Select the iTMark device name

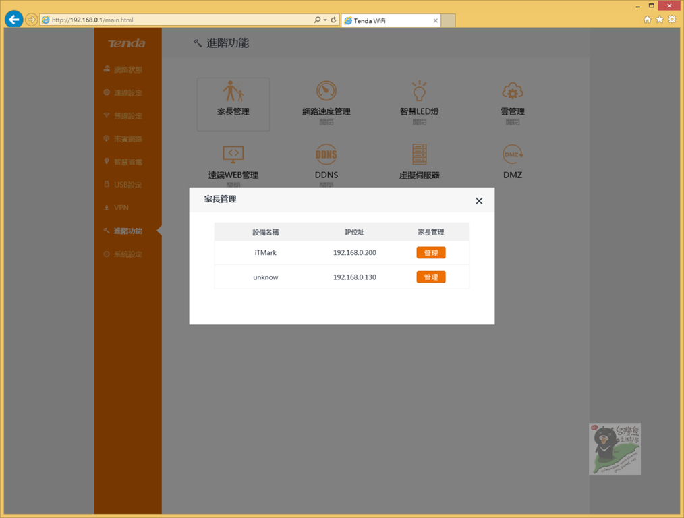(265, 252)
